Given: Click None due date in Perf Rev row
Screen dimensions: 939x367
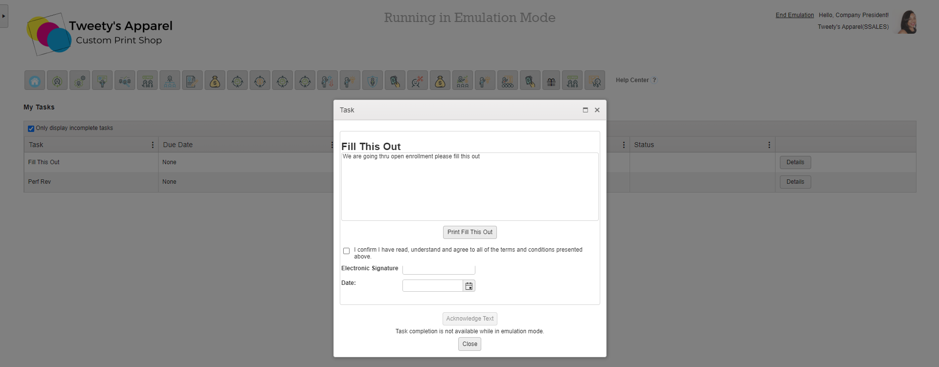Looking at the screenshot, I should pos(169,182).
